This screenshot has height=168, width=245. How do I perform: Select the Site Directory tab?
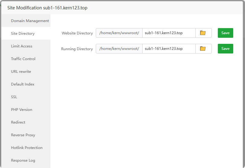[26, 33]
